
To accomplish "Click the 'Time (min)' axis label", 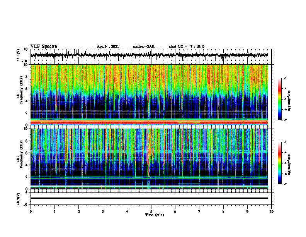I will [x=155, y=215].
